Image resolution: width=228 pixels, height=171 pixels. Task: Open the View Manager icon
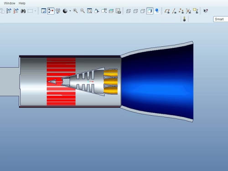pyautogui.click(x=118, y=11)
